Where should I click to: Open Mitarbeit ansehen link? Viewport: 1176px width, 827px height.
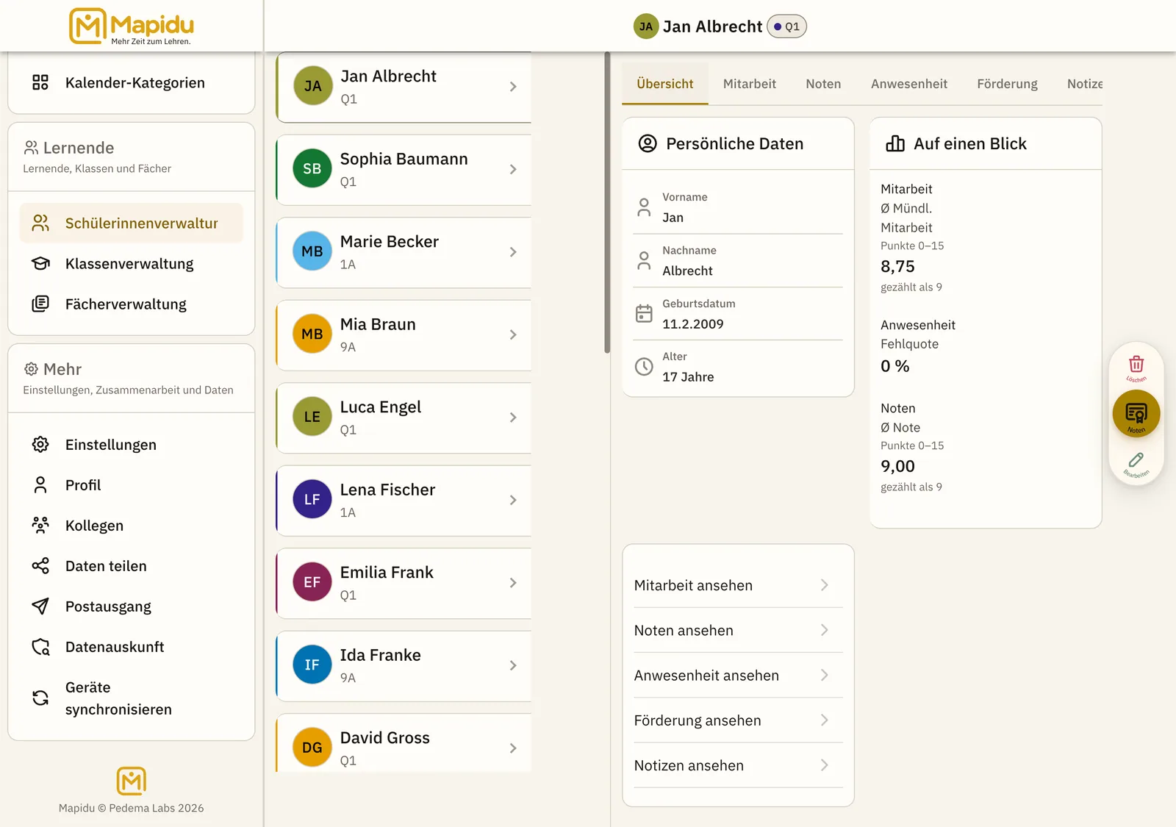pyautogui.click(x=738, y=585)
